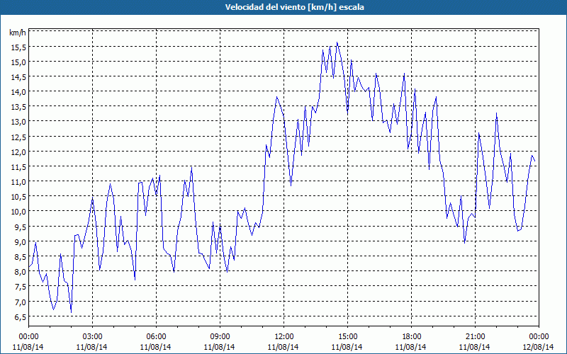567x354 pixels.
Task: Click the '7,0' y-axis value
Action: [x=21, y=302]
